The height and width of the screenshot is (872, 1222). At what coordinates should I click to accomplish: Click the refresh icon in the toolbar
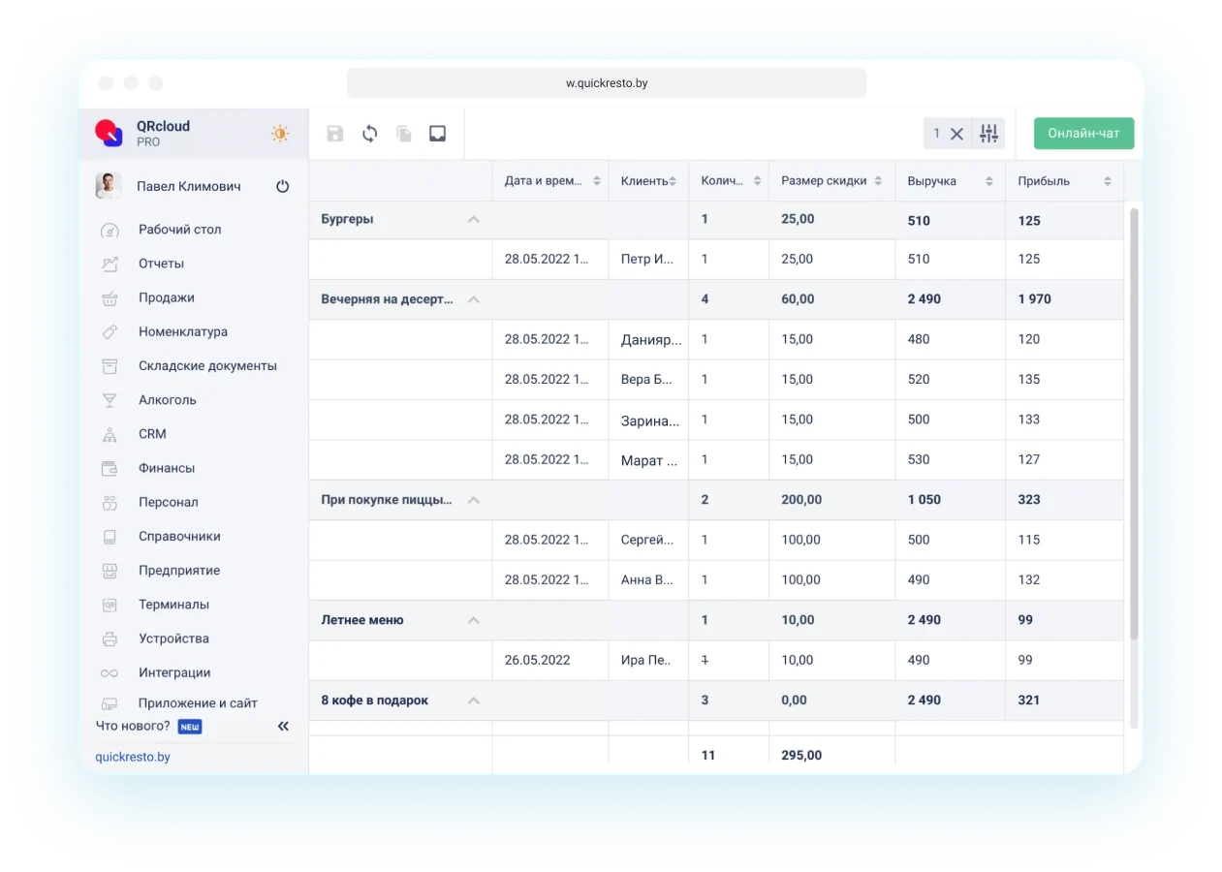click(x=369, y=134)
